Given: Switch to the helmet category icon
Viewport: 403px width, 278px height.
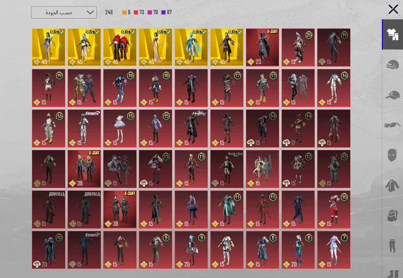Looking at the screenshot, I should pyautogui.click(x=393, y=65).
